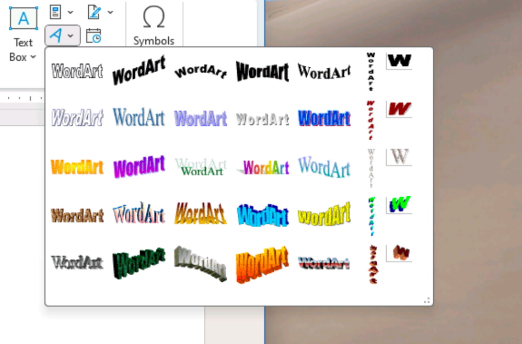Open the Signature Line dropdown chevron

click(109, 11)
